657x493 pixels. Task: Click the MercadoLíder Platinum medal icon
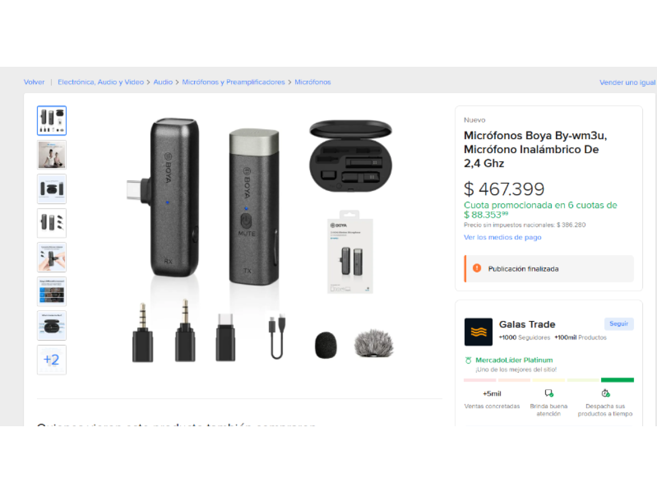pyautogui.click(x=468, y=361)
